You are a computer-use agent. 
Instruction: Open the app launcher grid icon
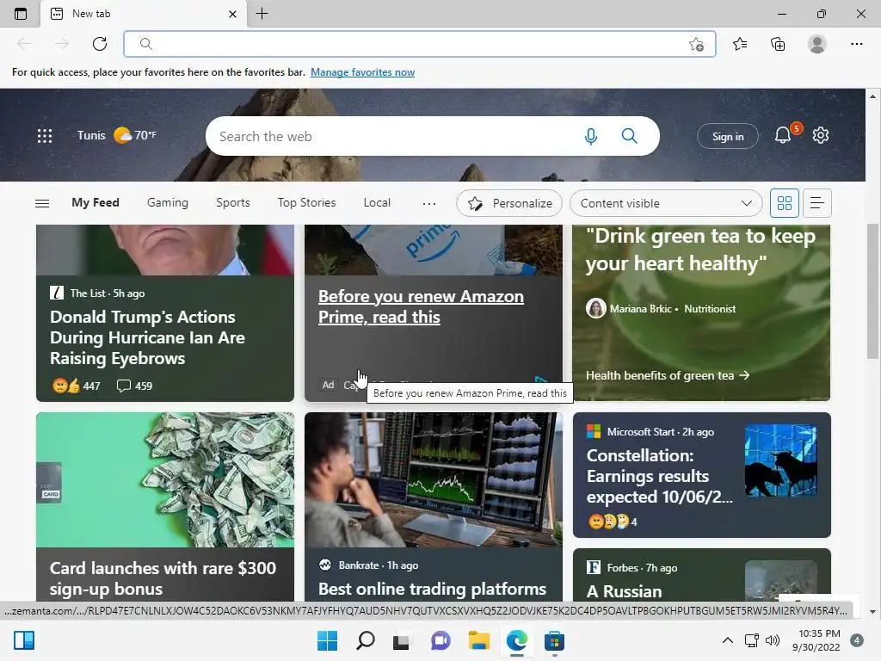pyautogui.click(x=45, y=135)
